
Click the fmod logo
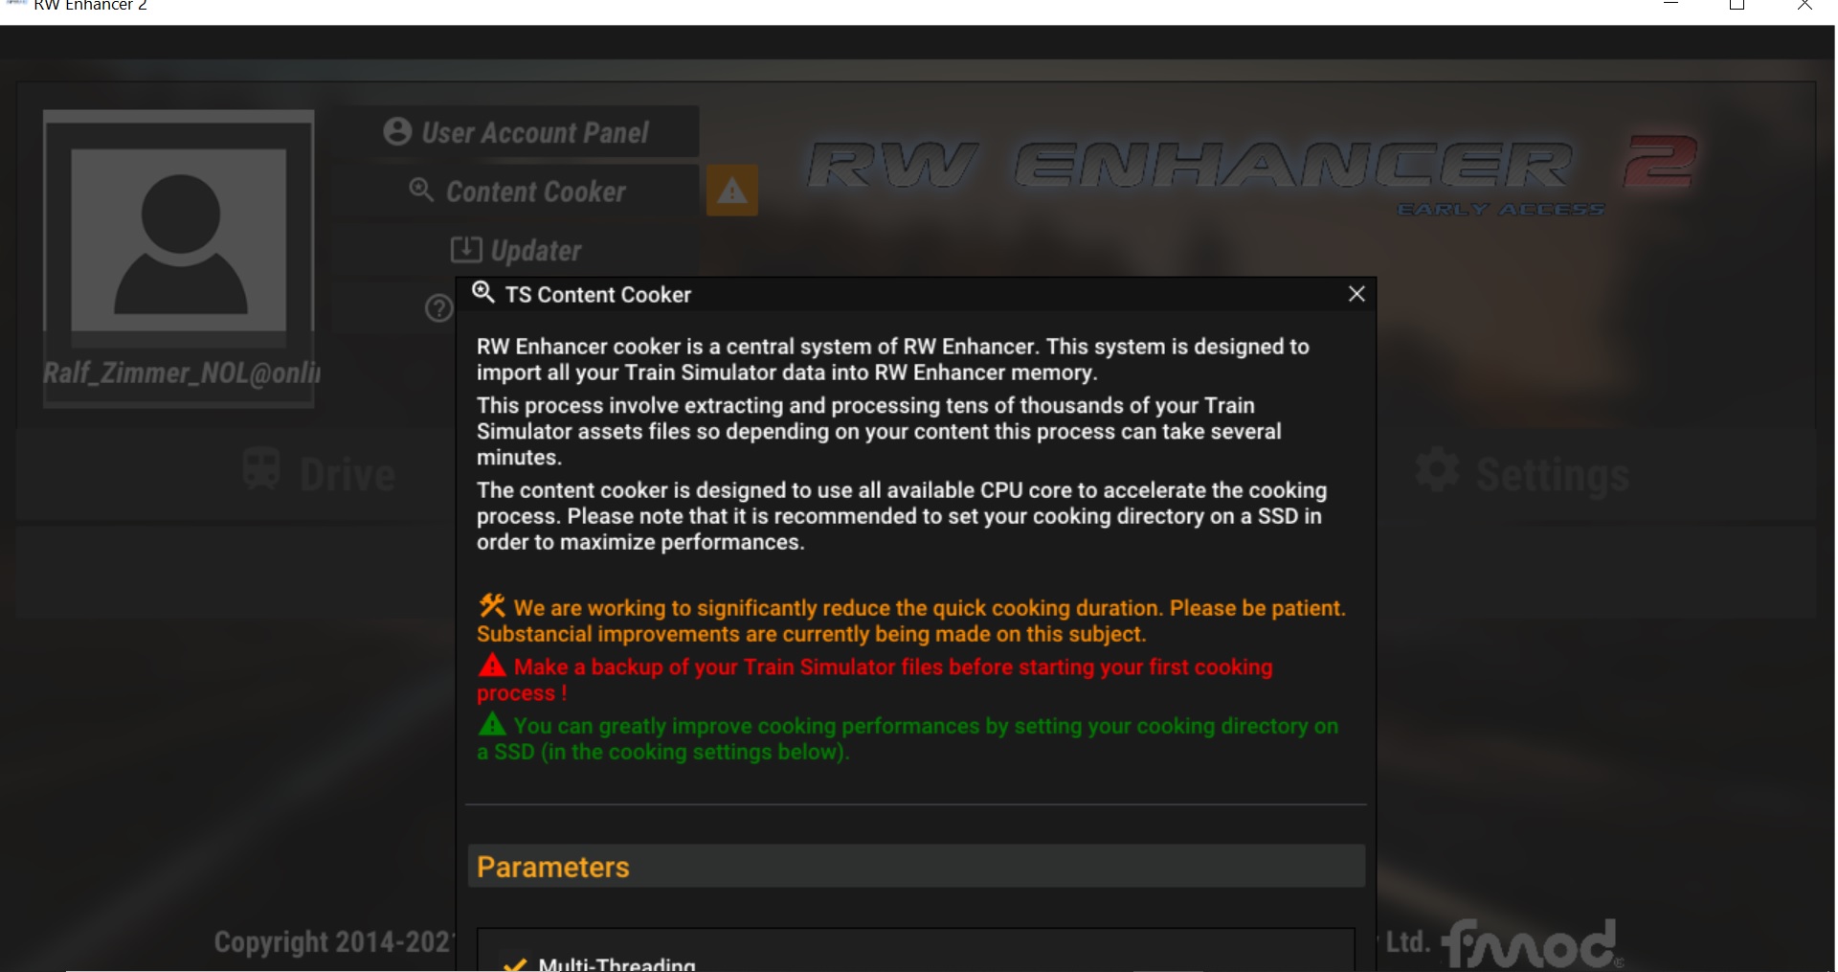point(1533,943)
